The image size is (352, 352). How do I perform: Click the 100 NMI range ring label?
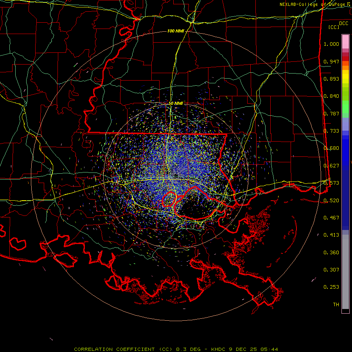pyautogui.click(x=176, y=31)
